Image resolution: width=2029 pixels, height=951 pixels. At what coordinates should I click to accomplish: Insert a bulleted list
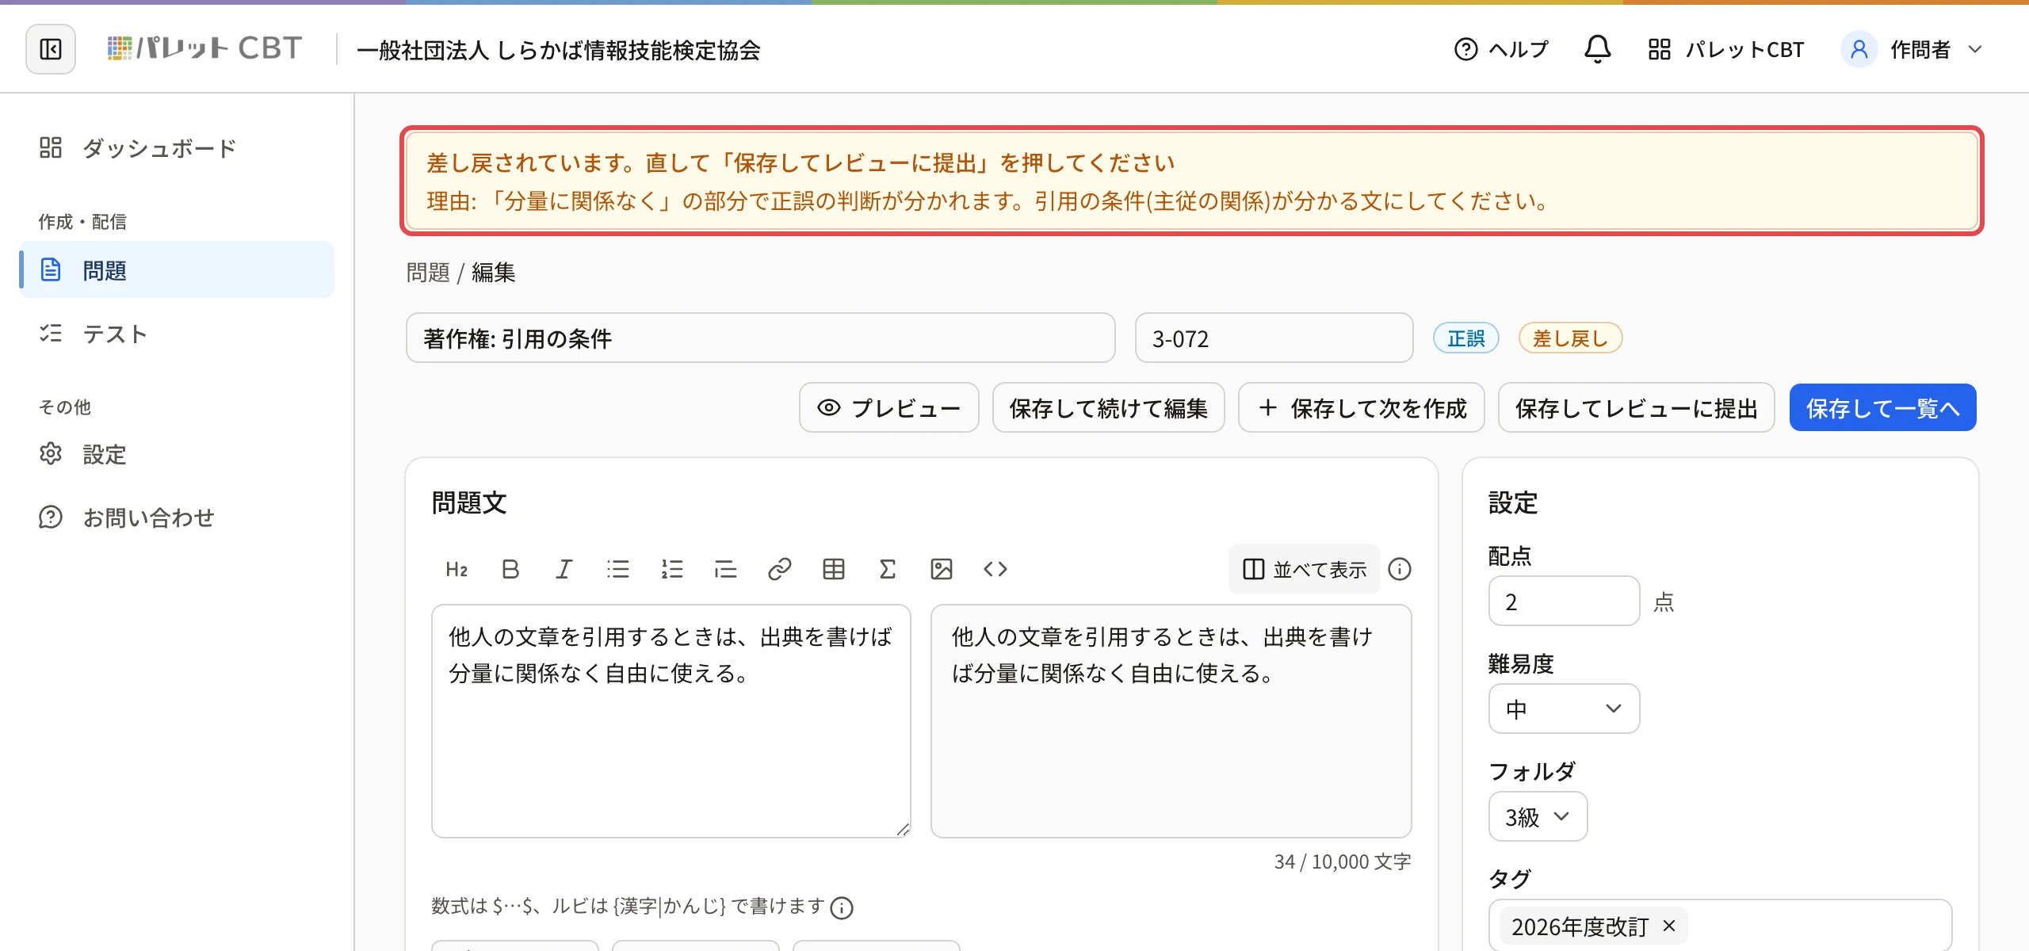coord(618,569)
